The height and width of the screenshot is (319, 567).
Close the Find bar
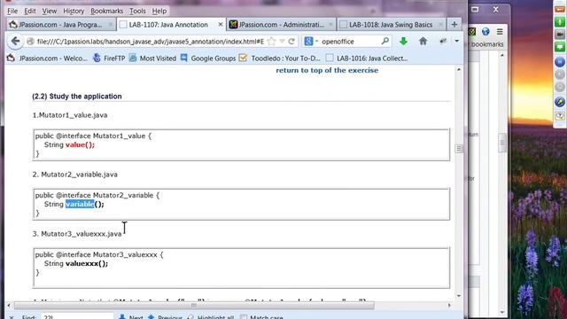click(12, 317)
